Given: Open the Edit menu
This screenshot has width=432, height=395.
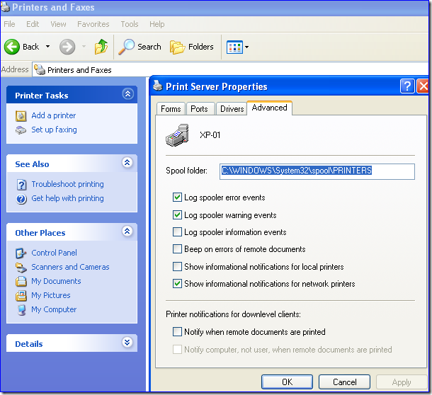Looking at the screenshot, I should (x=33, y=24).
